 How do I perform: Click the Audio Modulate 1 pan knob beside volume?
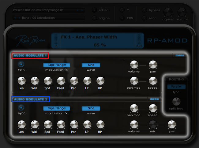tap(153, 65)
